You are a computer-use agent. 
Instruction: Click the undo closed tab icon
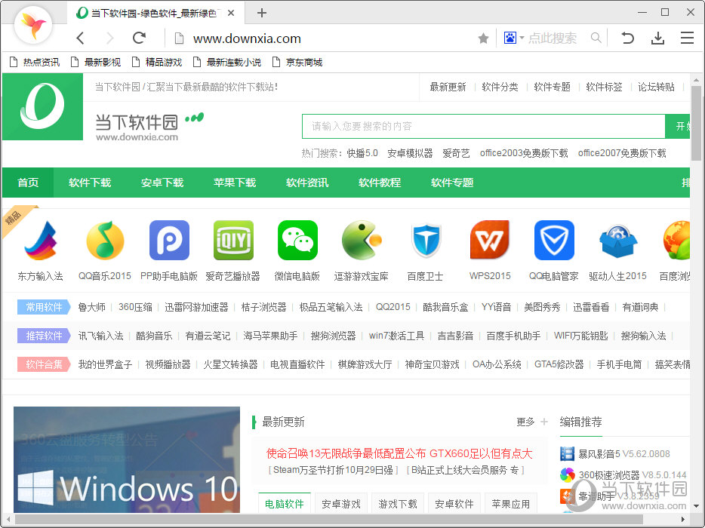tap(627, 38)
